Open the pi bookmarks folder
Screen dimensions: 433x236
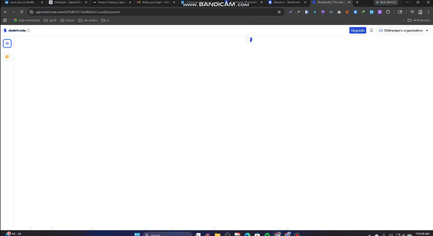pos(105,20)
